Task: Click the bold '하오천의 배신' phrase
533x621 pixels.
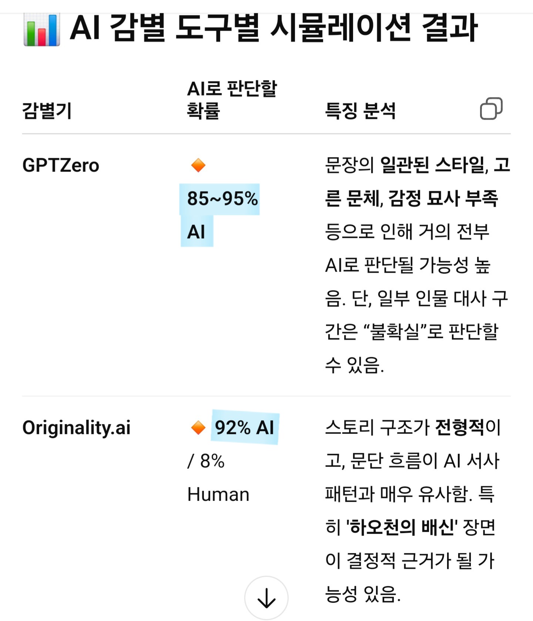Action: 402,528
